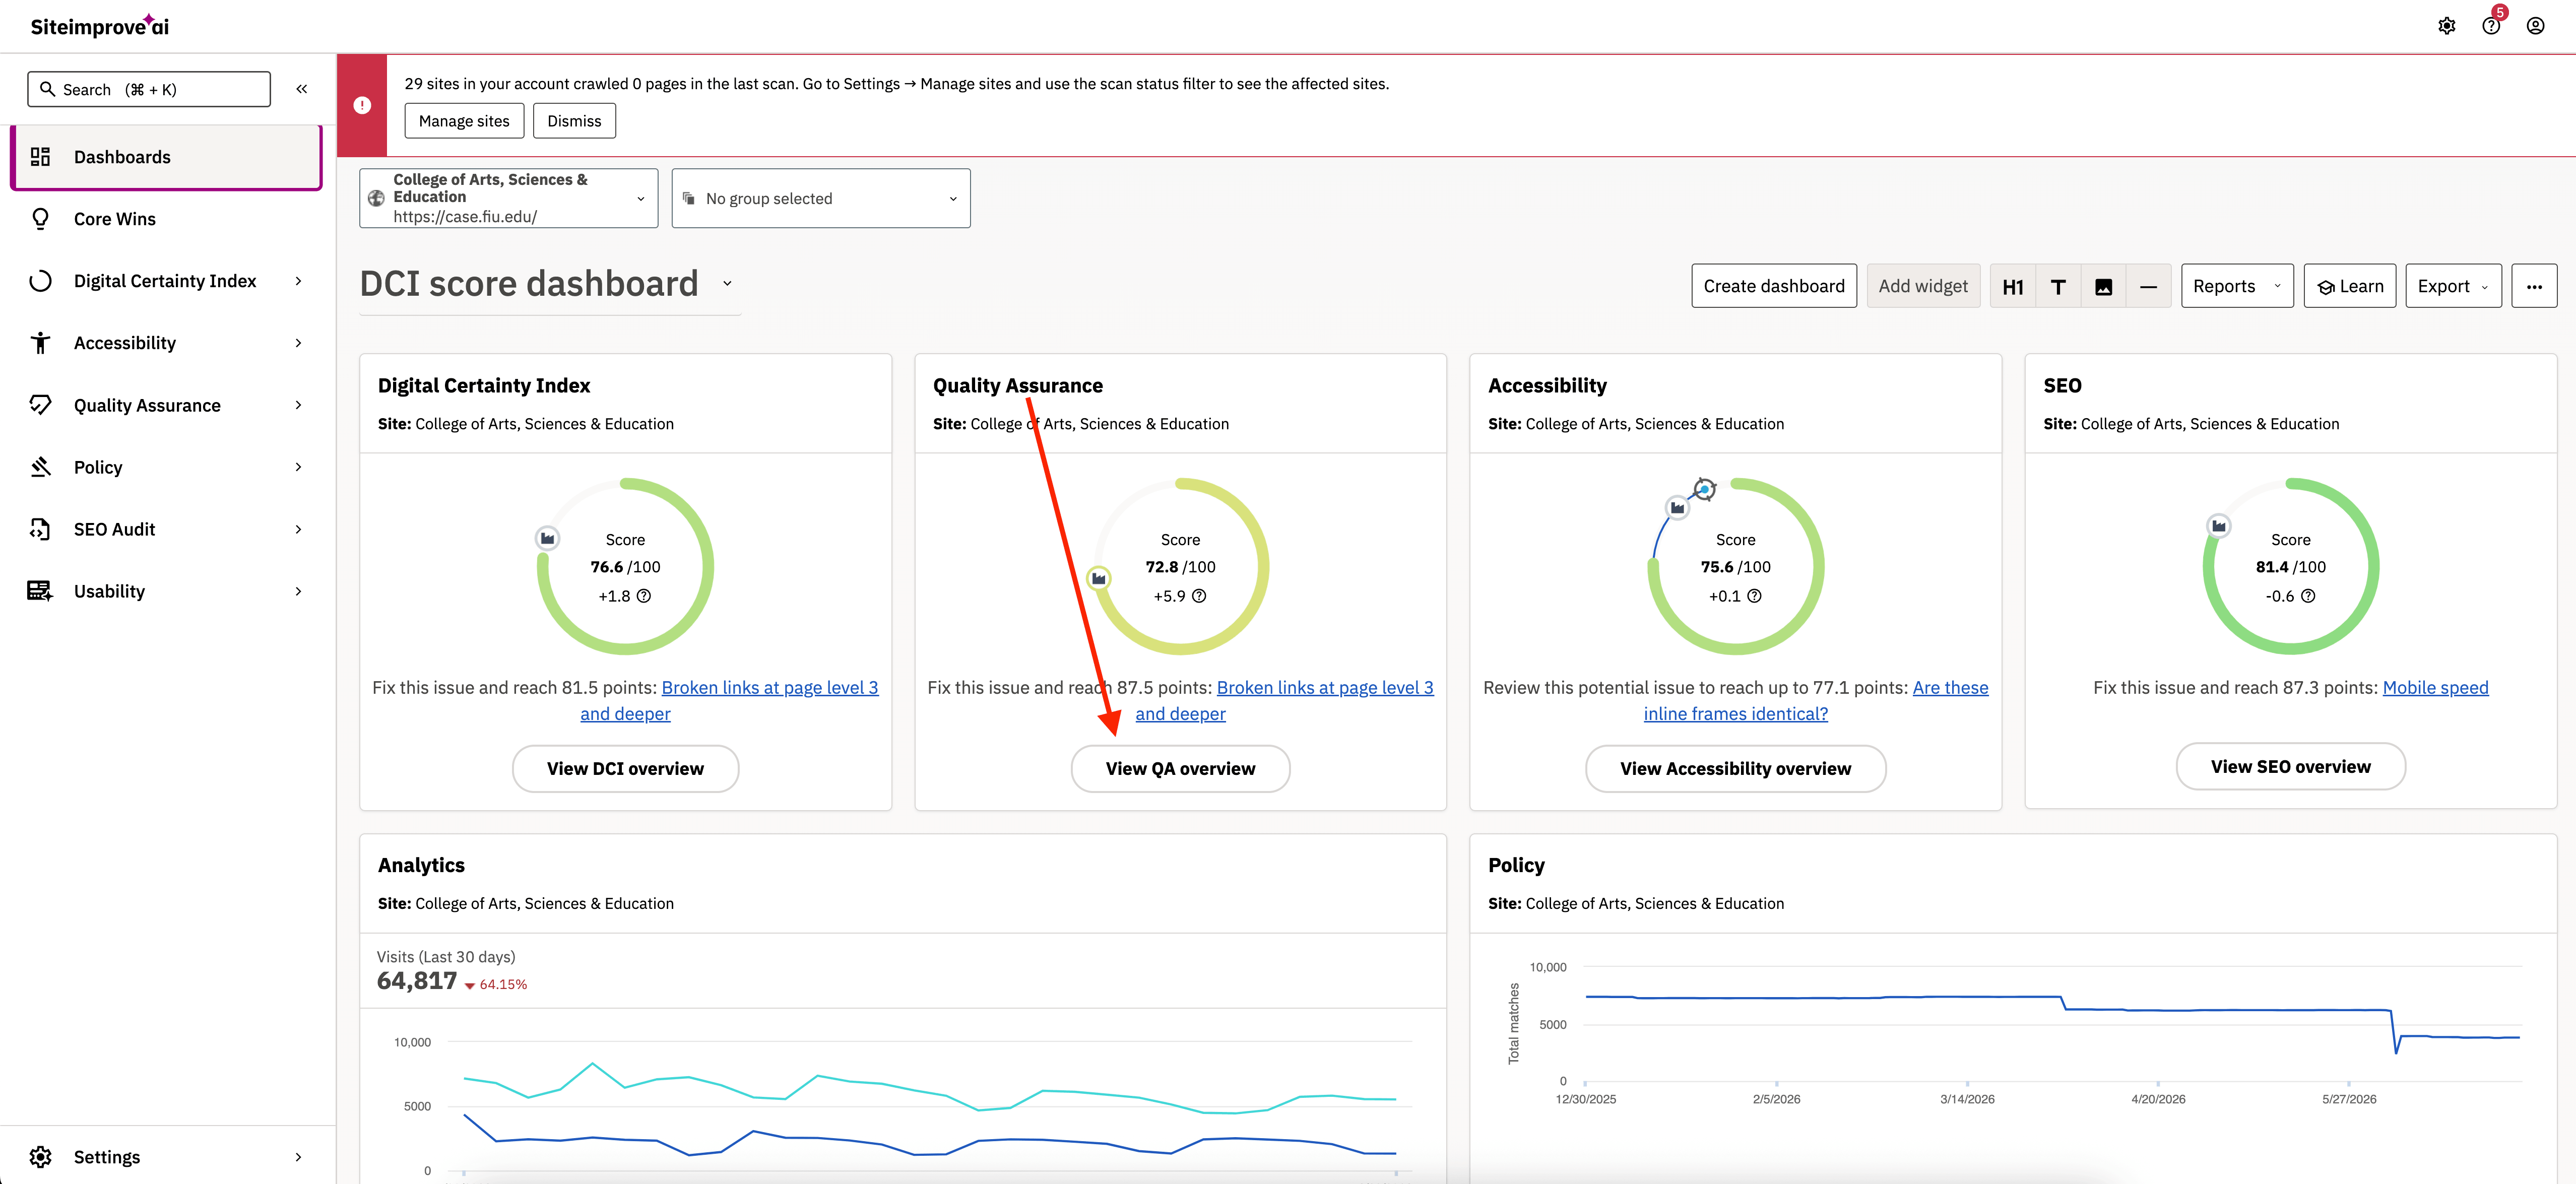
Task: Click industry benchmark marker on DCI gauge
Action: coord(547,539)
